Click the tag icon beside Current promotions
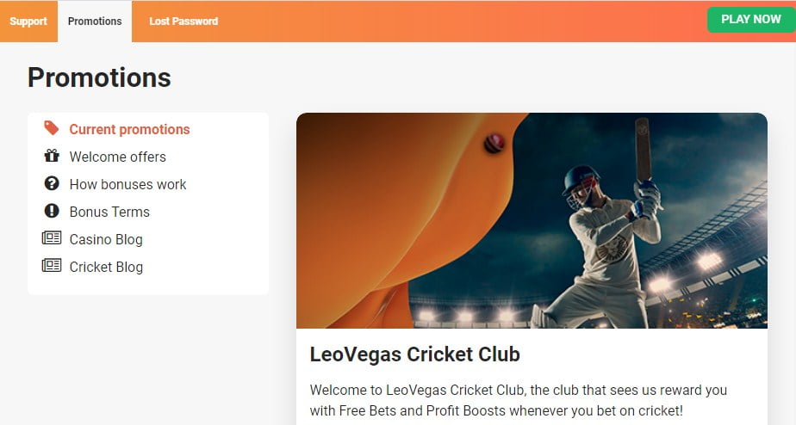 pos(52,128)
